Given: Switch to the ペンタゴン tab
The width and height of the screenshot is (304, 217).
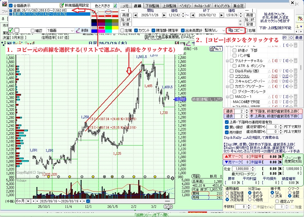Looking at the screenshot, I should pyautogui.click(x=185, y=6).
